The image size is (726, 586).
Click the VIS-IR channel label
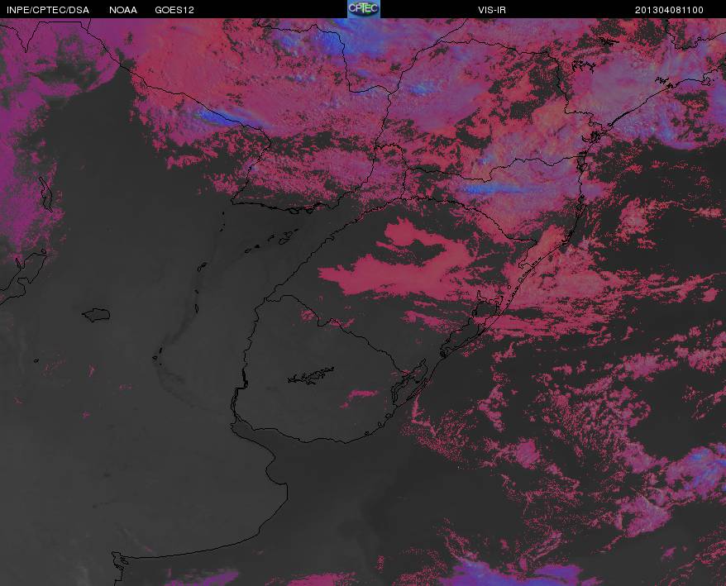pyautogui.click(x=492, y=10)
